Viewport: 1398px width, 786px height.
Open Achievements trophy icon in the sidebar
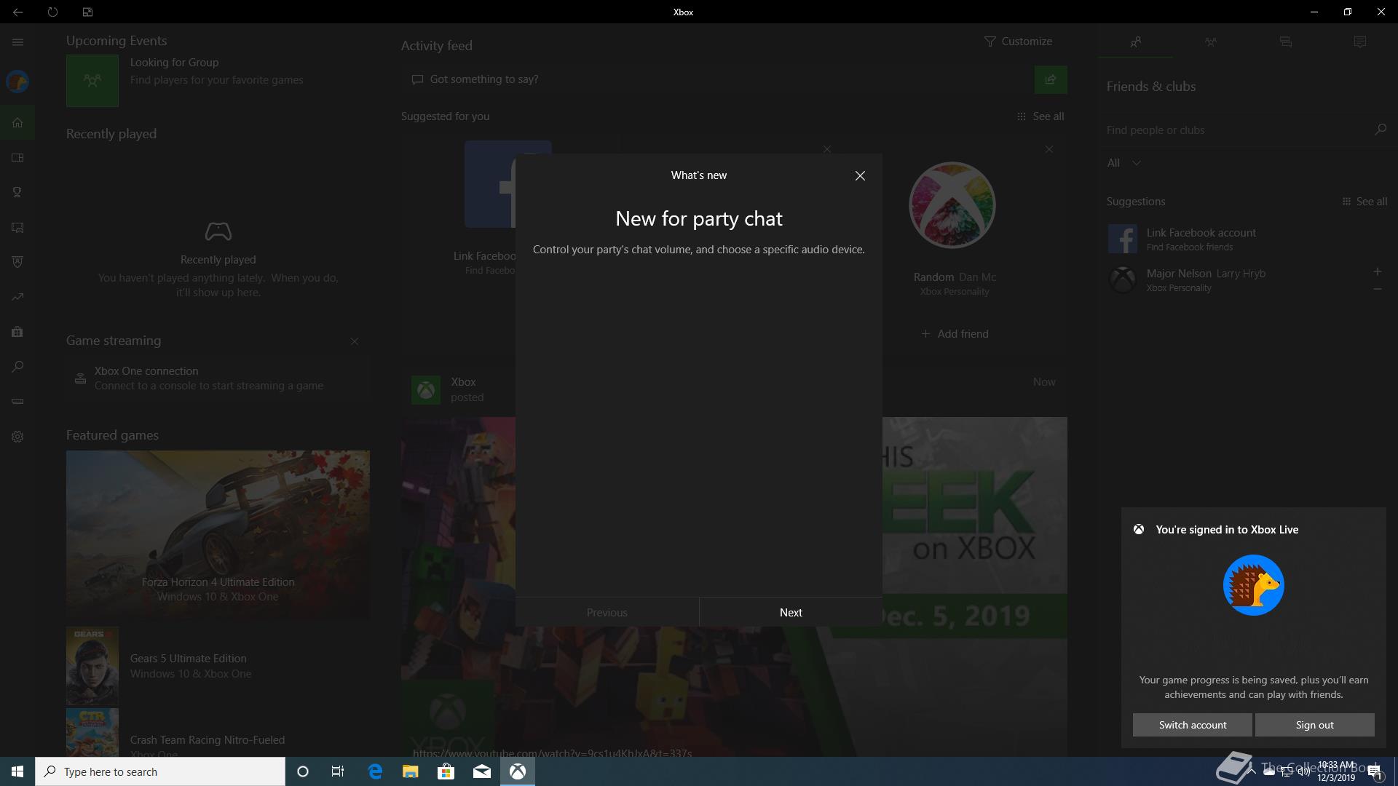point(17,192)
